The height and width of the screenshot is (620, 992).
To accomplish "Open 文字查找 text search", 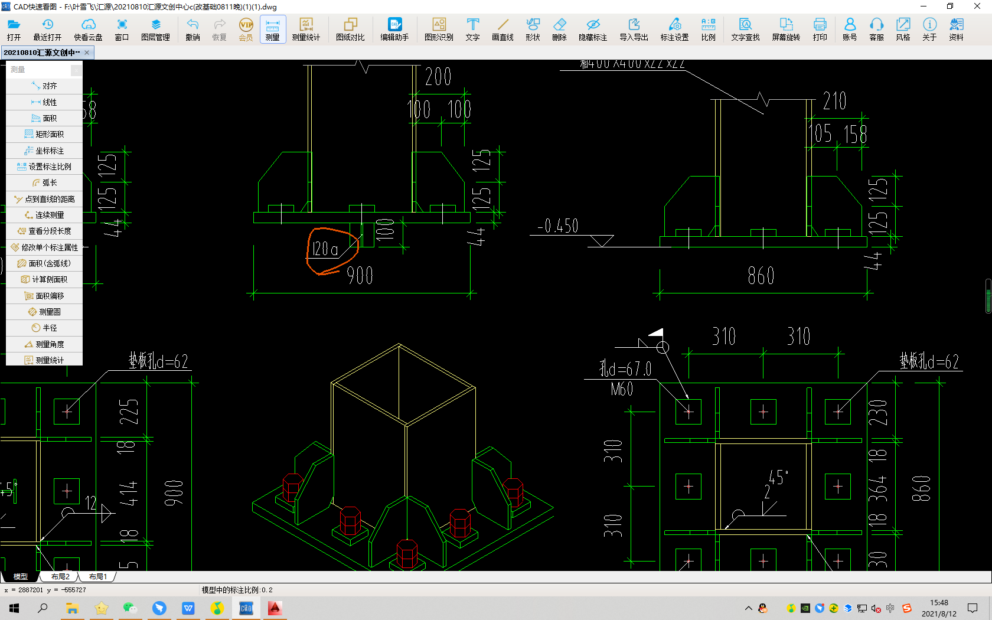I will coord(745,29).
